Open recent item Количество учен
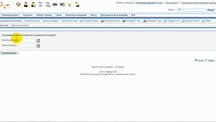Image resolution: width=216 pixels, height=122 pixels. point(32,21)
